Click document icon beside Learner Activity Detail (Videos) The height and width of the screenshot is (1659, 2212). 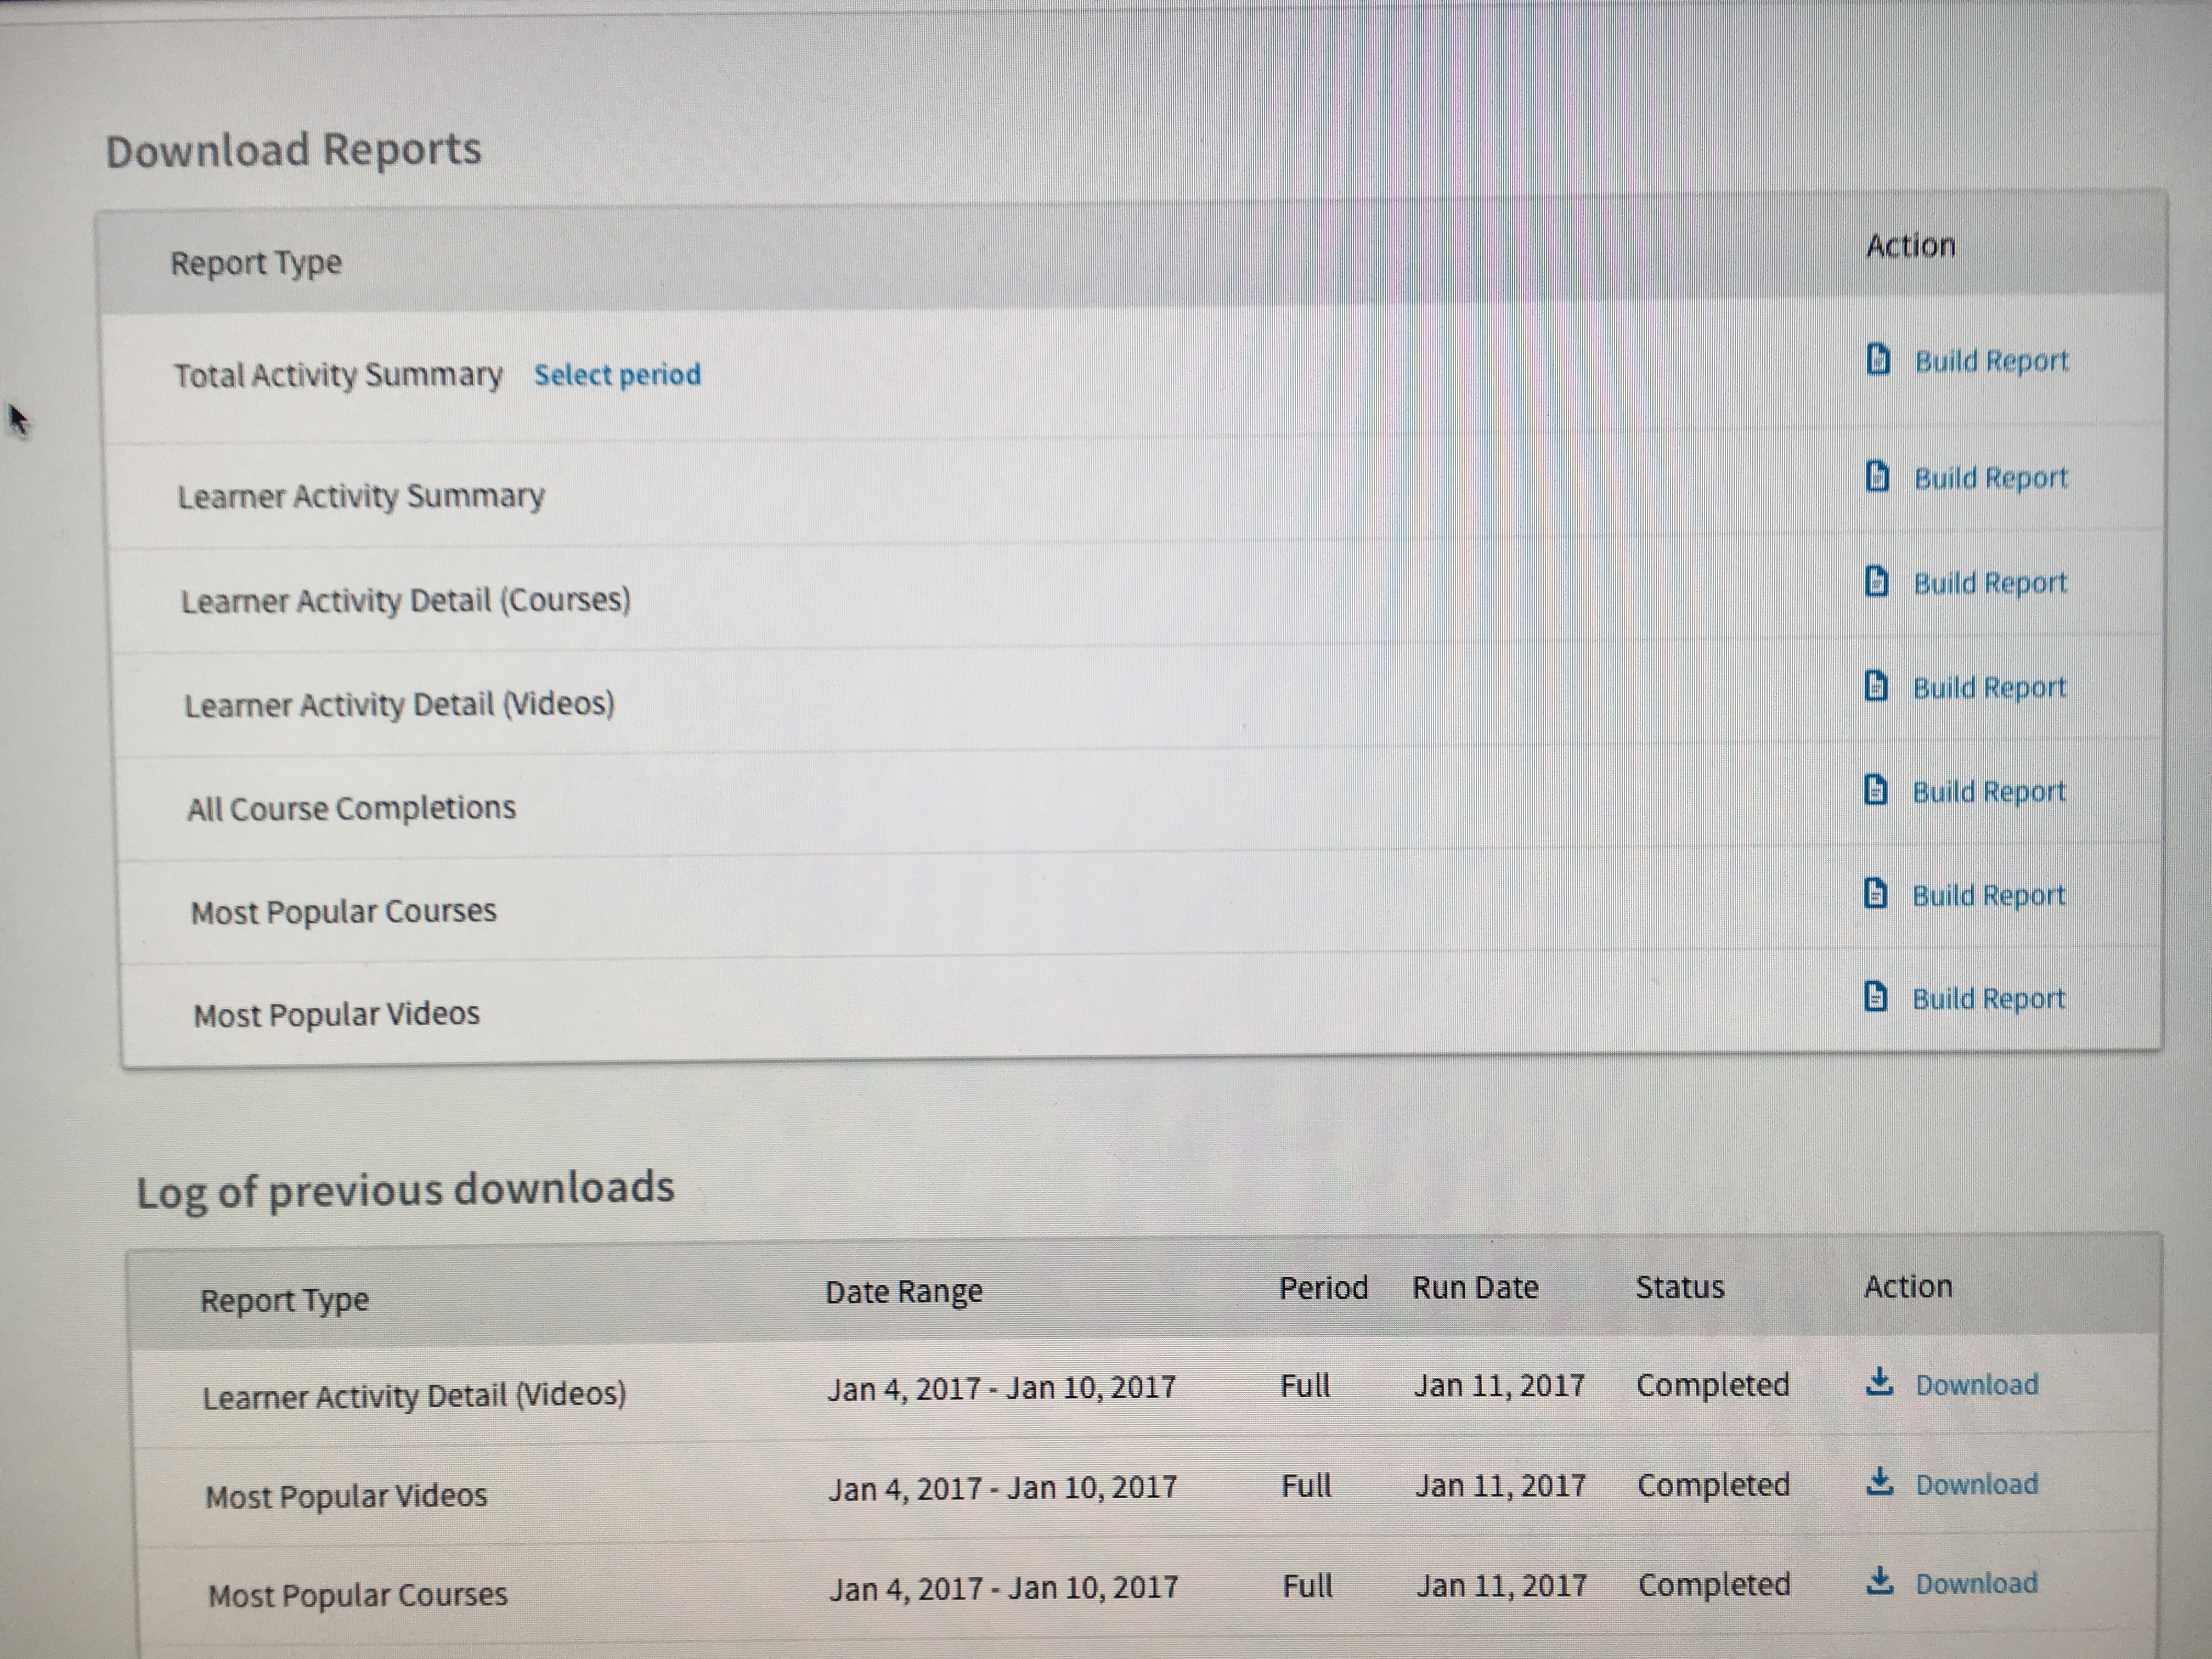[x=1877, y=687]
